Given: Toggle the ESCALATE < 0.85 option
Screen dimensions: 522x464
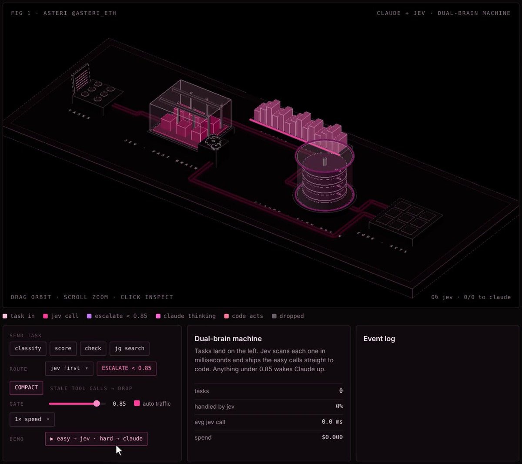Looking at the screenshot, I should [127, 368].
